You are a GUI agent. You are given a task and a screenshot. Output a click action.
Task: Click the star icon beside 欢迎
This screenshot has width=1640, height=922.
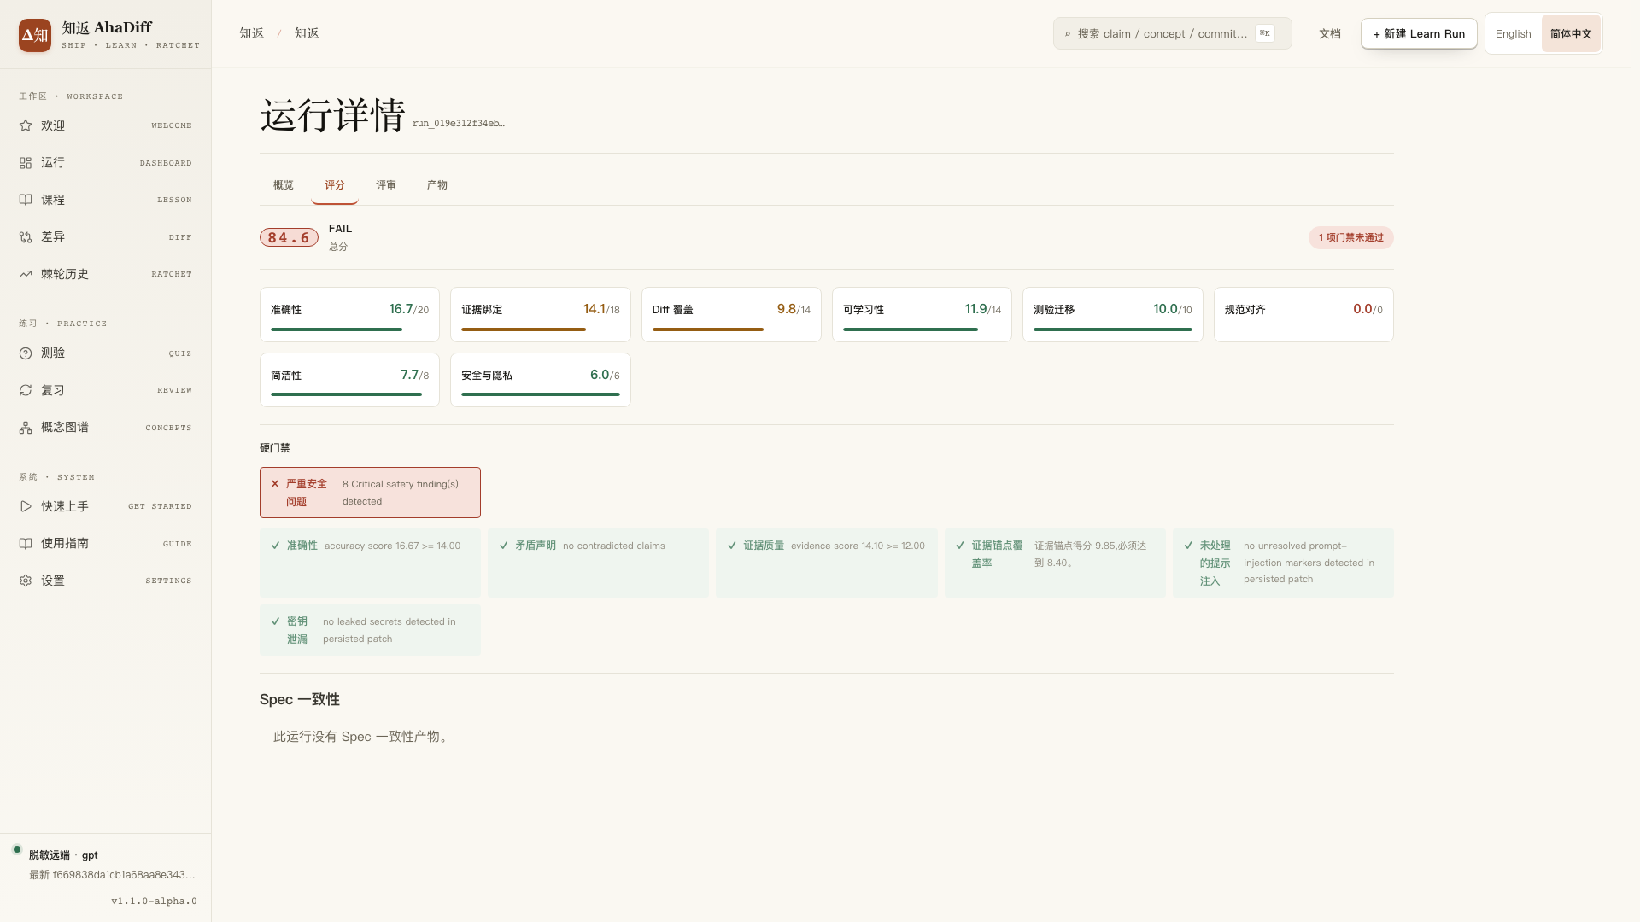pyautogui.click(x=26, y=125)
